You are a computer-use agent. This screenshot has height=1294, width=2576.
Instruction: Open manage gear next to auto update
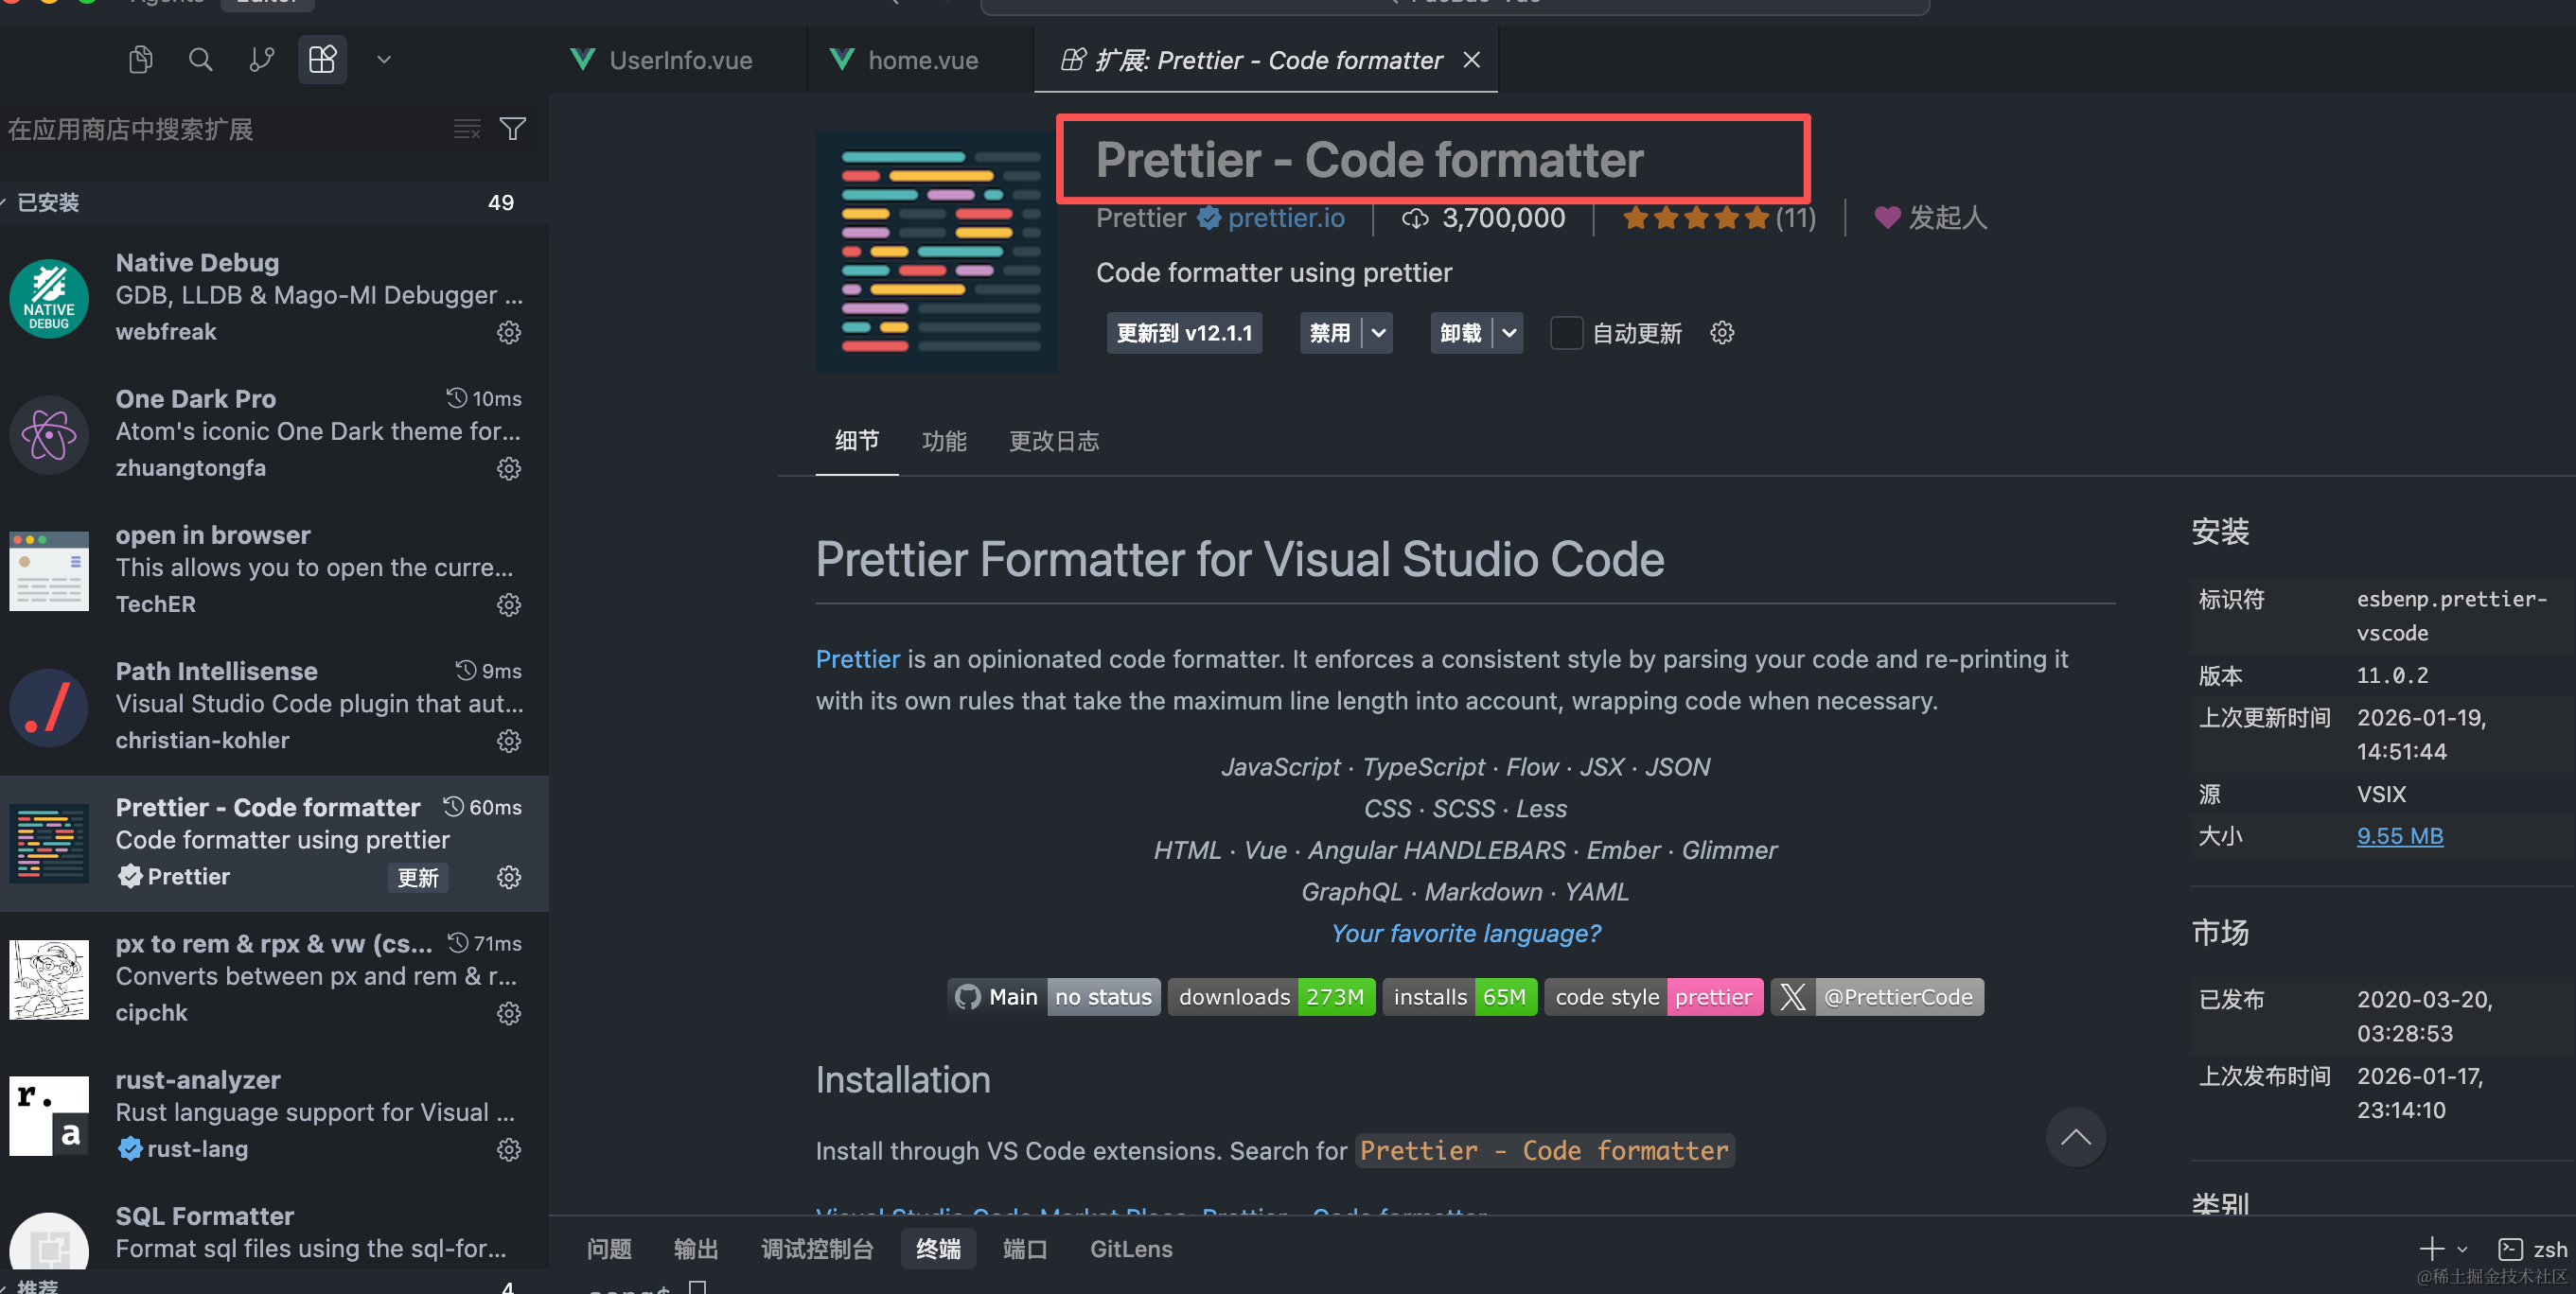tap(1722, 333)
